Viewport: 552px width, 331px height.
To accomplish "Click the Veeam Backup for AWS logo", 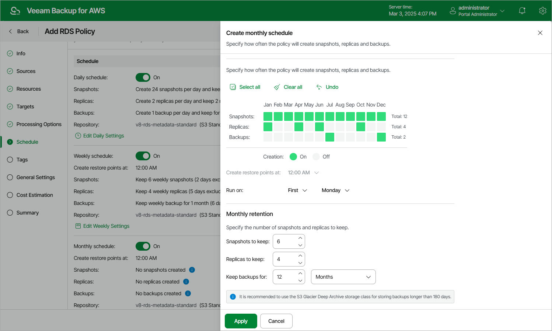I will click(x=15, y=10).
